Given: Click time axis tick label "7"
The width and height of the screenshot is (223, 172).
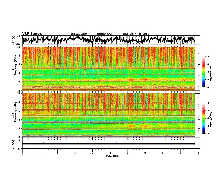Looking at the screenshot, I should (145, 153).
